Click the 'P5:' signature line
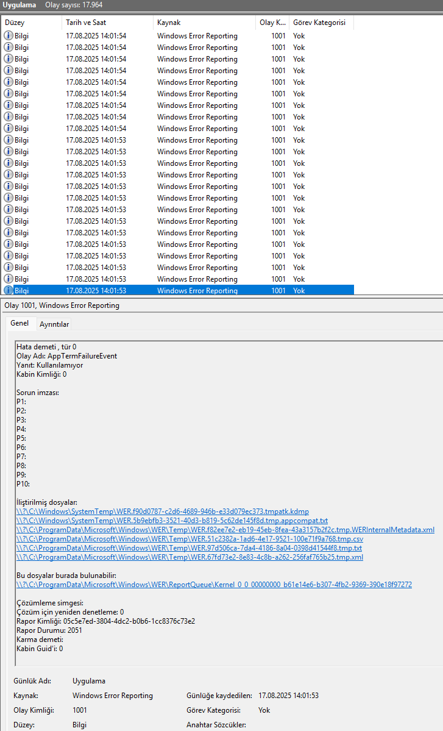Image resolution: width=443 pixels, height=731 pixels. pyautogui.click(x=21, y=438)
